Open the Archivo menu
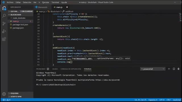This screenshot has width=182, height=102. 10,2
